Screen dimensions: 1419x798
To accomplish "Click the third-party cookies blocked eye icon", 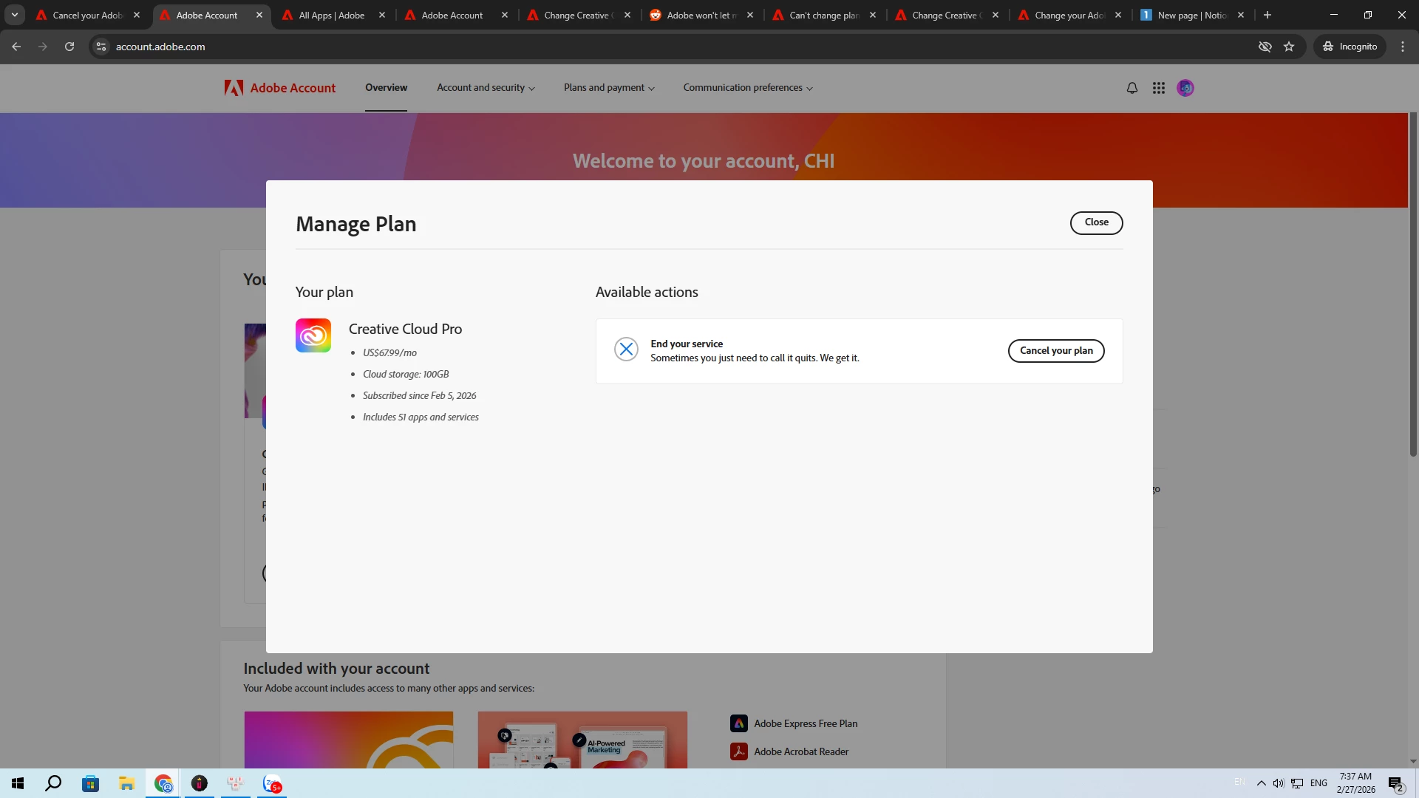I will [1265, 47].
